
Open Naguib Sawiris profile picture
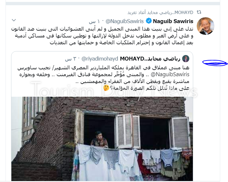pos(206,26)
